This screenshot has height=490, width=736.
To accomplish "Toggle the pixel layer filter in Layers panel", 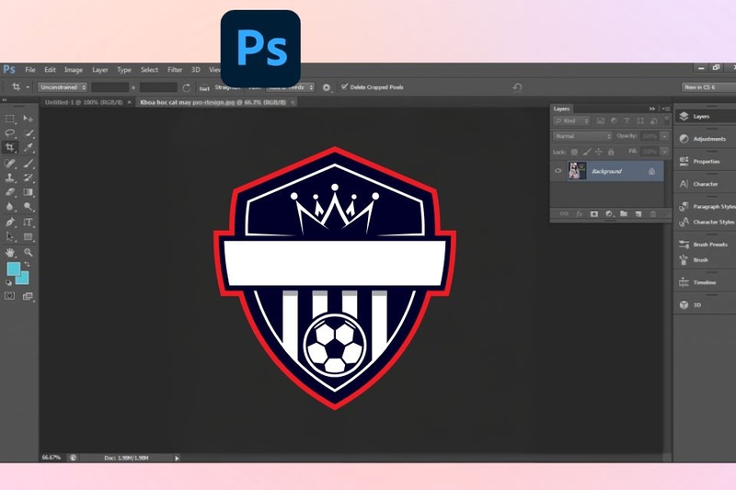I will [x=601, y=121].
